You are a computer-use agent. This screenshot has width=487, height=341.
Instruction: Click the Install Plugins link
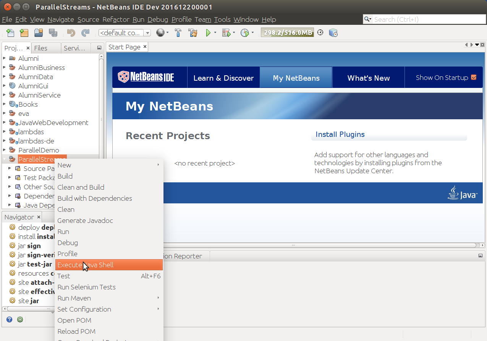coord(340,134)
